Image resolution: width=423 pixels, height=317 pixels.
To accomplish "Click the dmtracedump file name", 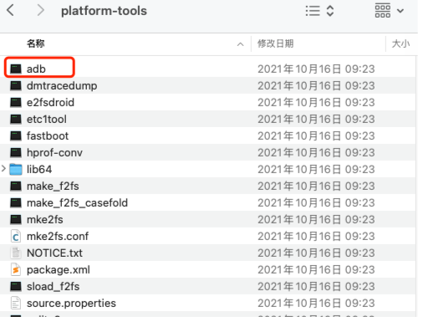I will pyautogui.click(x=62, y=86).
